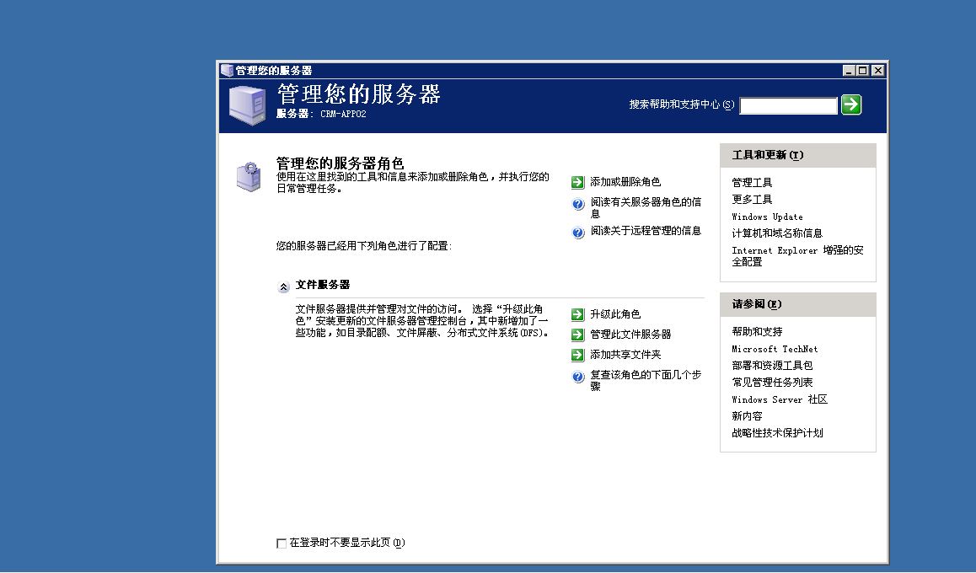Click the help icon beside 阅读有关服务器角色的信息
This screenshot has height=573, width=976.
click(578, 203)
